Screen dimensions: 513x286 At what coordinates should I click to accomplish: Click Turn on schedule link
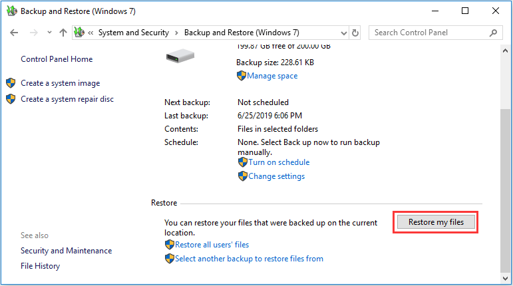coord(279,162)
